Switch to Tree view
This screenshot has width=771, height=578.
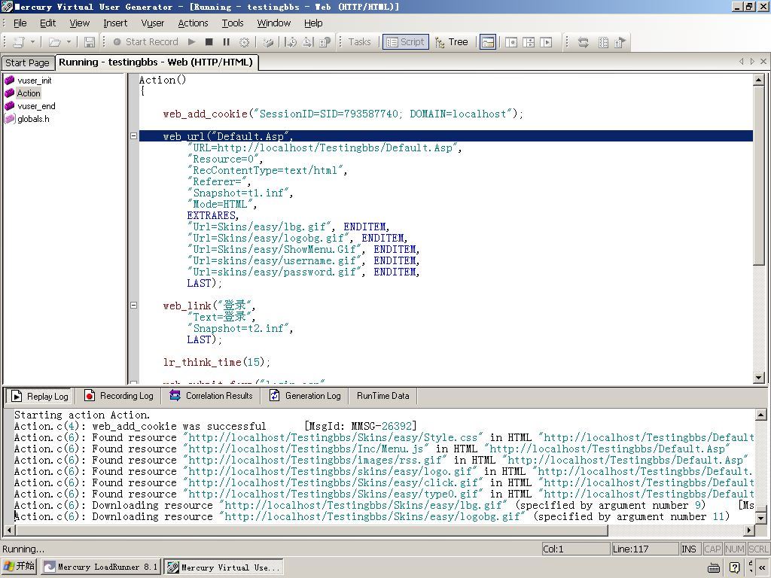tap(452, 42)
